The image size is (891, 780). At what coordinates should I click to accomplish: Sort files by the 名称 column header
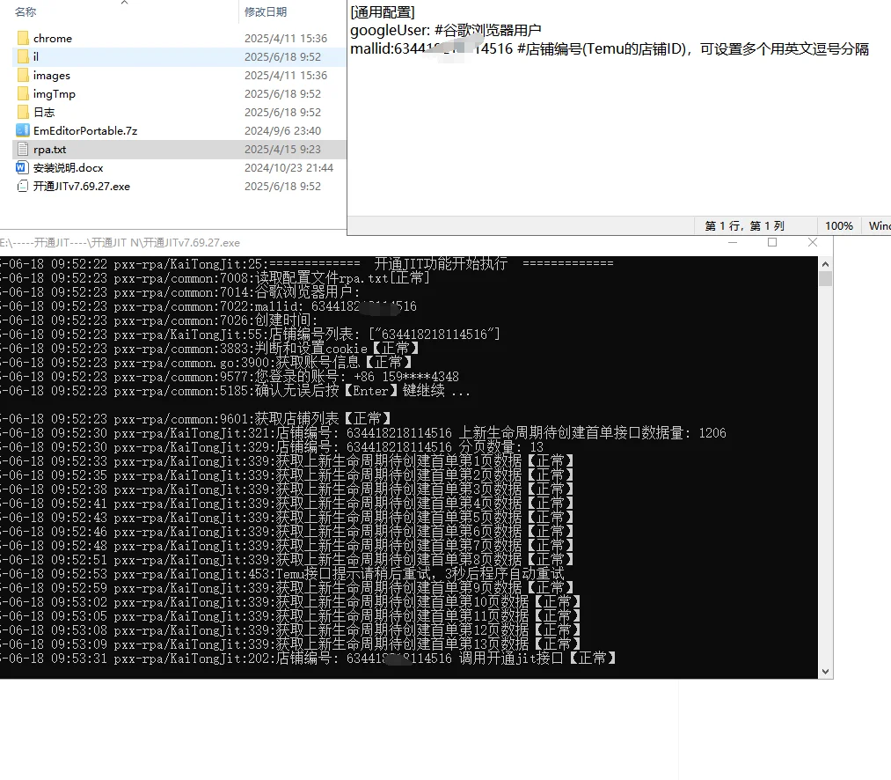(26, 12)
